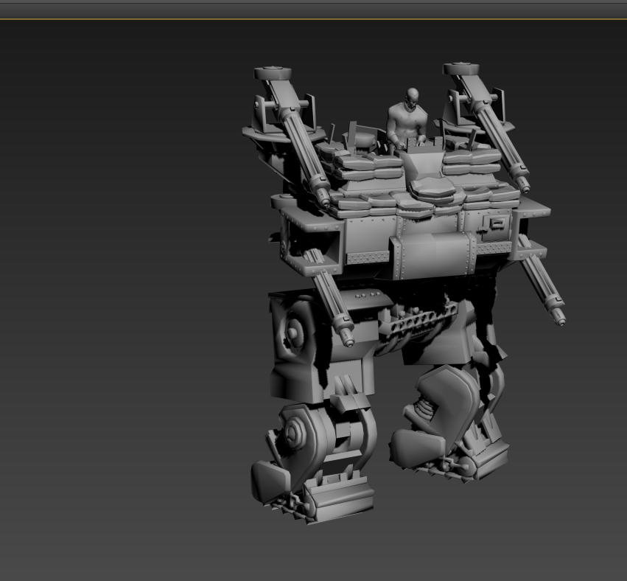627x581 pixels.
Task: Click the riveted center armor plate
Action: coord(431,254)
